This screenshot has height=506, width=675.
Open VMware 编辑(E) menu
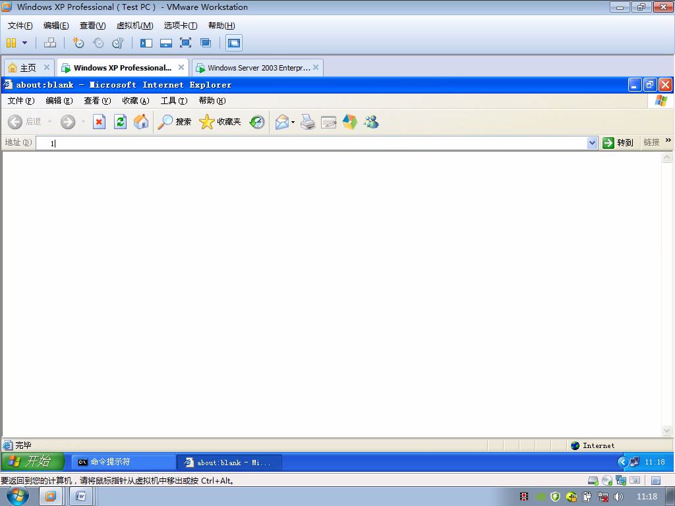56,26
